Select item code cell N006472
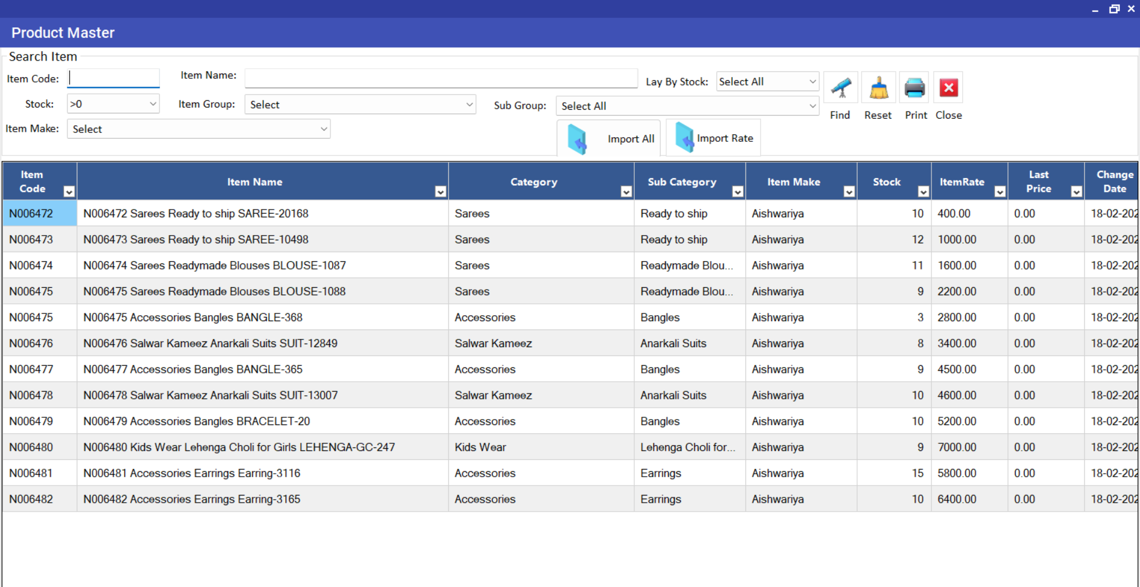The height and width of the screenshot is (587, 1140). [40, 213]
